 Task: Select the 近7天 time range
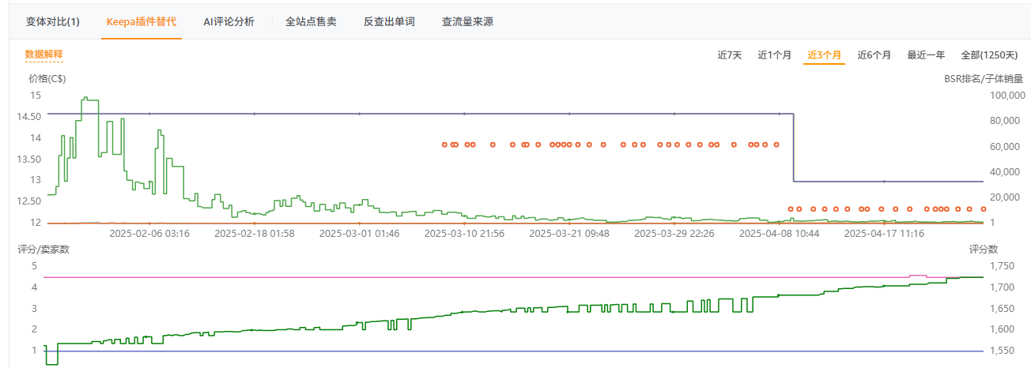[730, 55]
